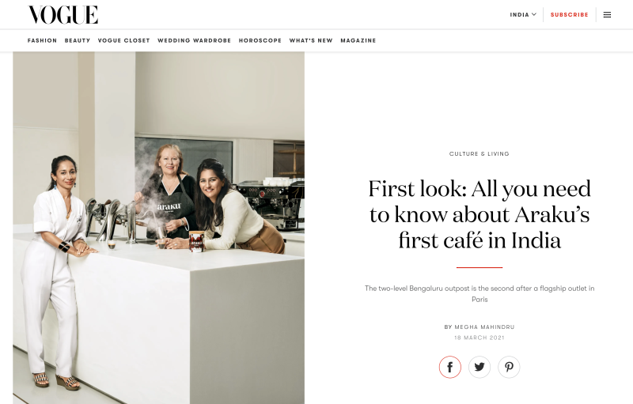
Task: Go to the Vogue logo homepage
Action: [x=63, y=15]
